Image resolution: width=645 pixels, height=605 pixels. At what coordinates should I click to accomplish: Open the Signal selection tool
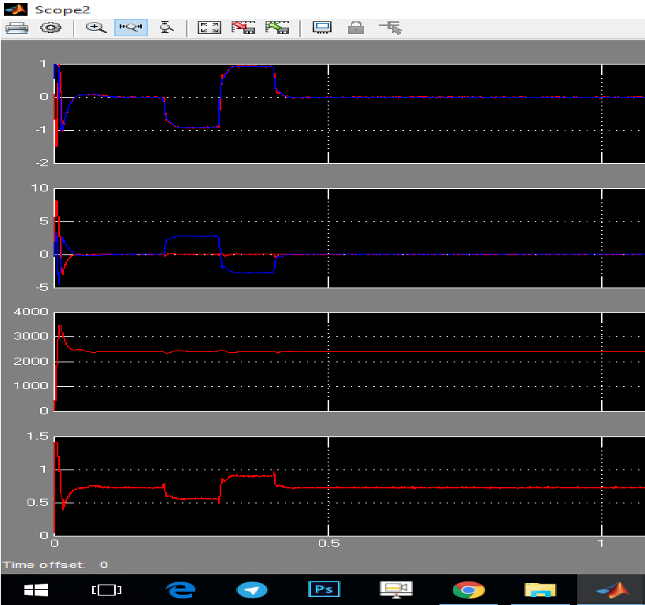pyautogui.click(x=390, y=28)
